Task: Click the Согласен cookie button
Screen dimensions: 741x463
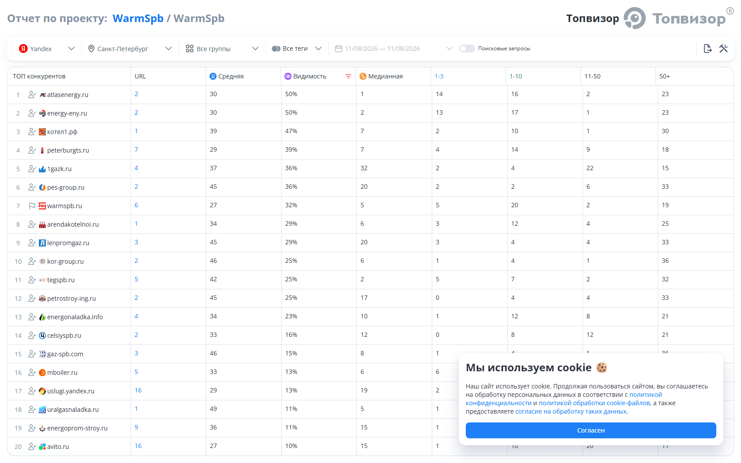Action: tap(591, 430)
